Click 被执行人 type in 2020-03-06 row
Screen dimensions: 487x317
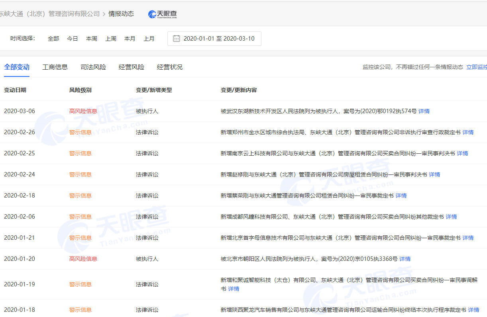[x=147, y=111]
